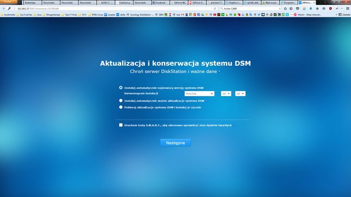The image size is (351, 197).
Task: Click the search field containing Archer C2600
Action: tap(250, 9)
